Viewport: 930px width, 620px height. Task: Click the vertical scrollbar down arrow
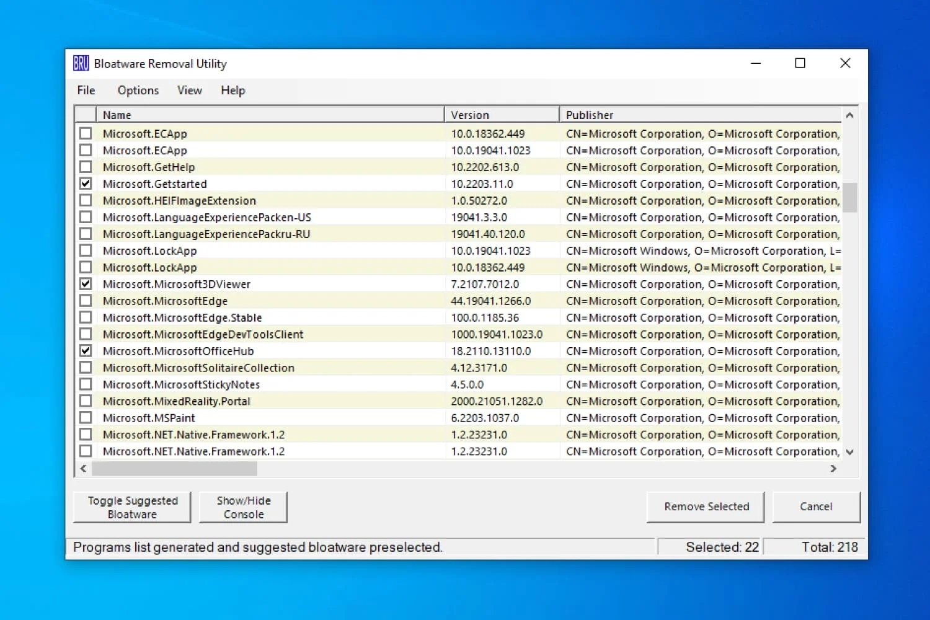850,452
